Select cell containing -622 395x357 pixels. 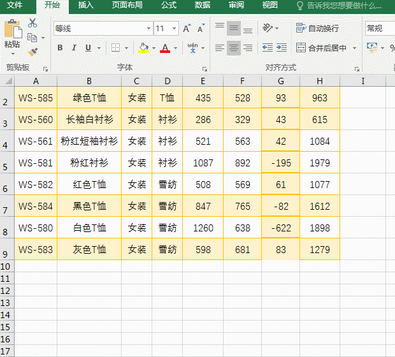[280, 228]
